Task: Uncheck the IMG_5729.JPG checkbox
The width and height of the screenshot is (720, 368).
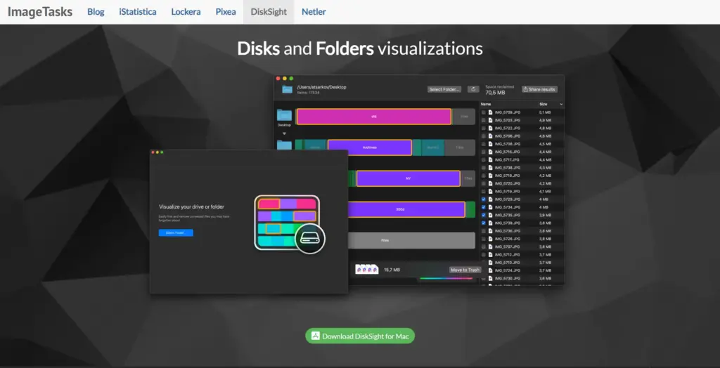Action: [483, 199]
